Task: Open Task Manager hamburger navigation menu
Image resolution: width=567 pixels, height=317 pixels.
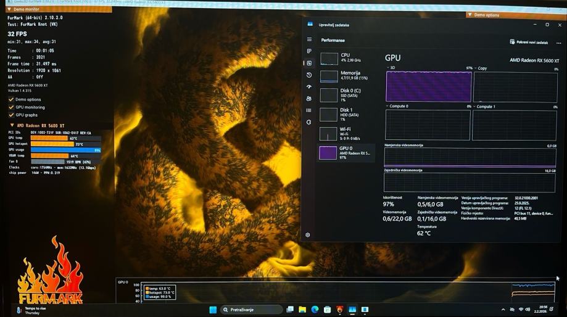Action: click(x=309, y=39)
